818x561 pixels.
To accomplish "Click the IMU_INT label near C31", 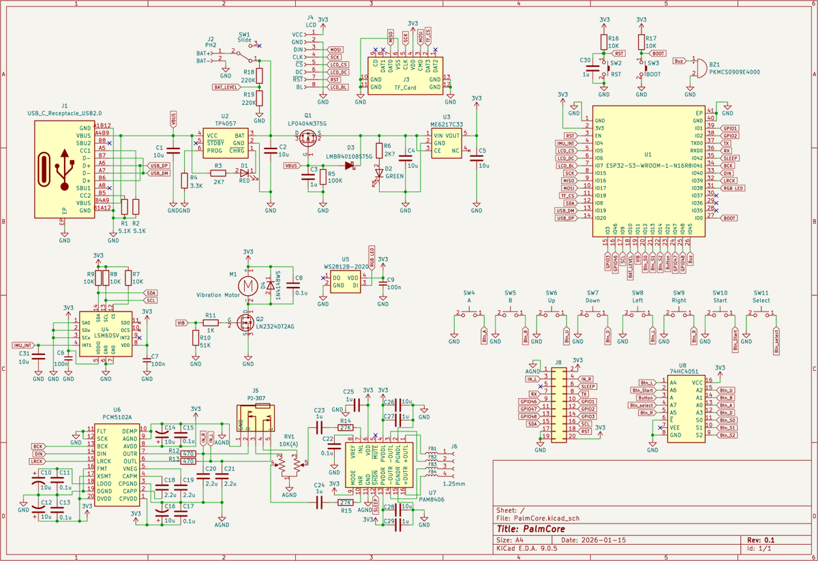I will click(24, 346).
